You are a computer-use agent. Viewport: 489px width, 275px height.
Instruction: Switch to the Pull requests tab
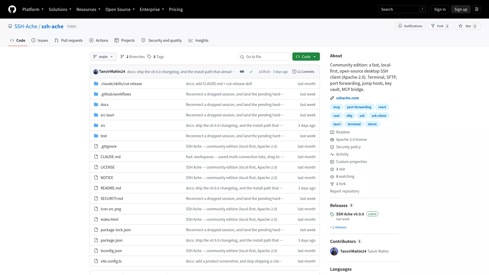[69, 40]
